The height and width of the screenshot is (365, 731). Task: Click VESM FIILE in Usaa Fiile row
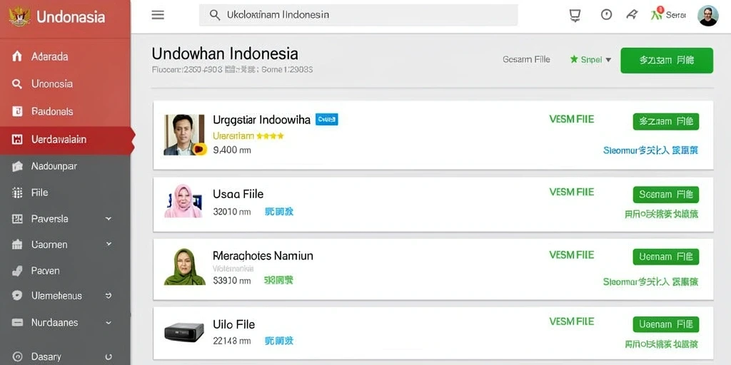pyautogui.click(x=572, y=192)
